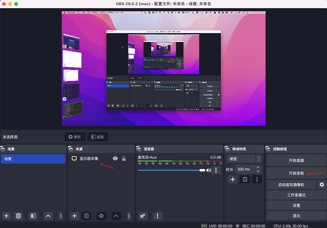Toggle visibility of 显示器采集 source
The height and width of the screenshot is (228, 327).
pyautogui.click(x=115, y=158)
